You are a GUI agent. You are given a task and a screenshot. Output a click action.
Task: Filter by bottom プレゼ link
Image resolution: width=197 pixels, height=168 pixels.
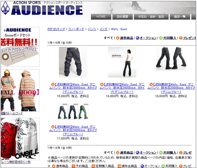pyautogui.click(x=187, y=153)
